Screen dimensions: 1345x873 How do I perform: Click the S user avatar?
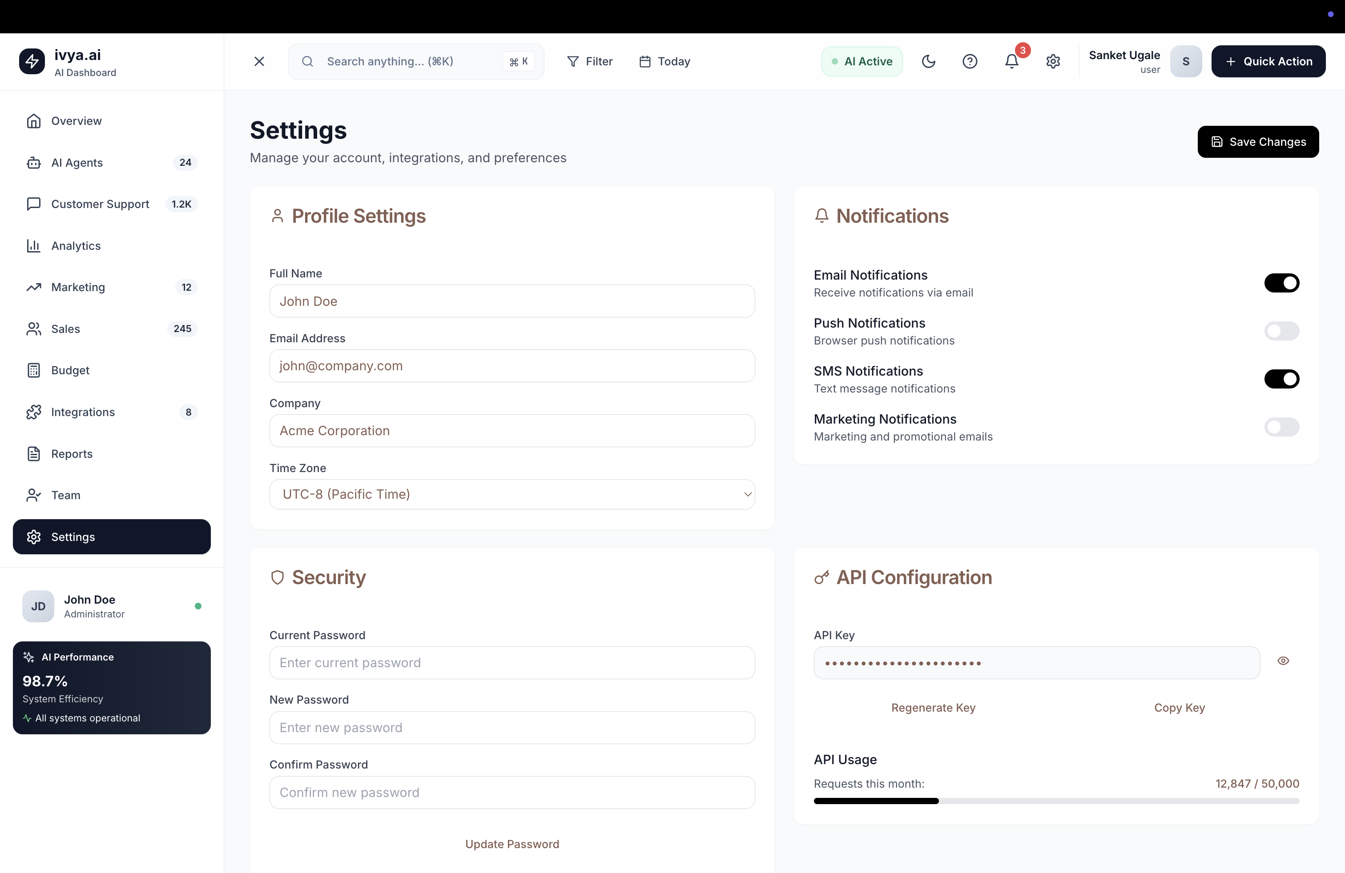tap(1186, 61)
